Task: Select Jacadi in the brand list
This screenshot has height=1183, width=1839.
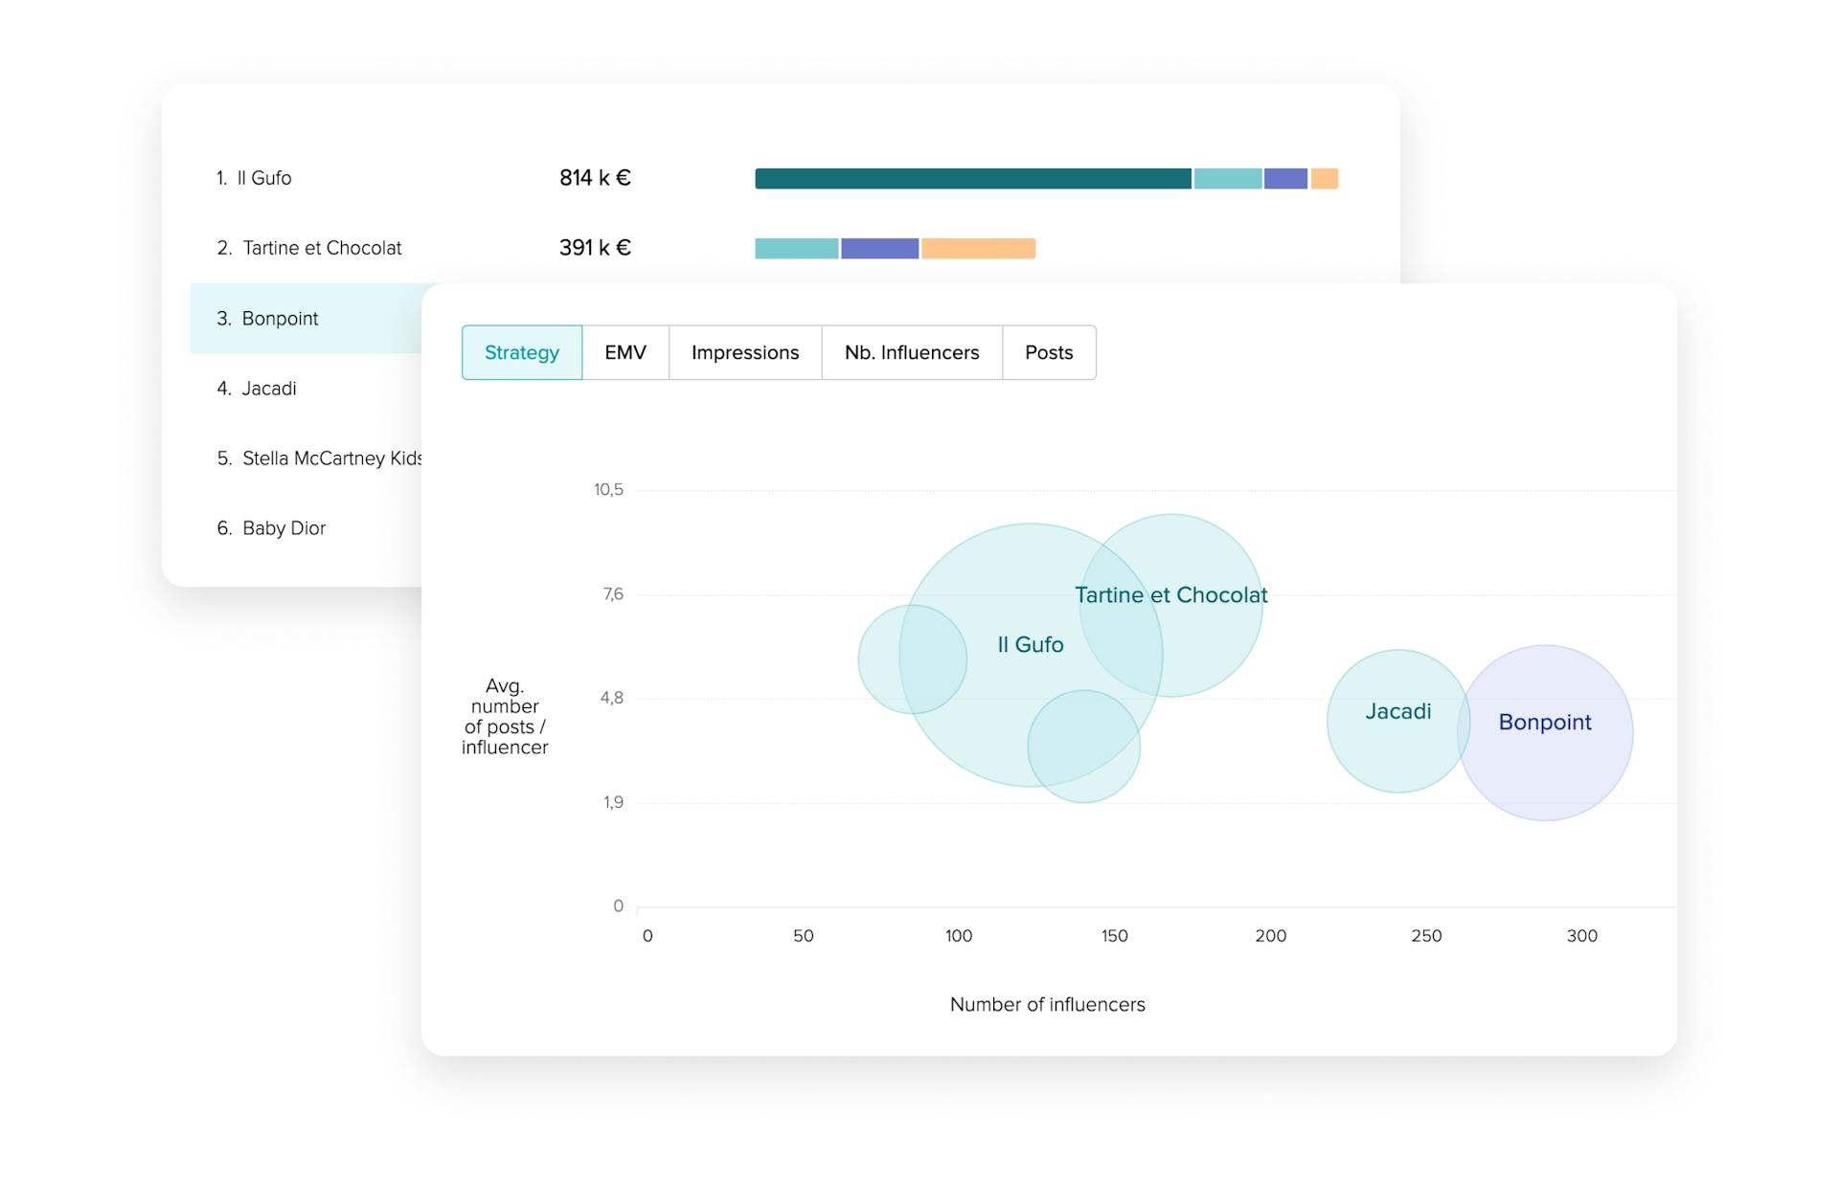Action: pyautogui.click(x=268, y=389)
